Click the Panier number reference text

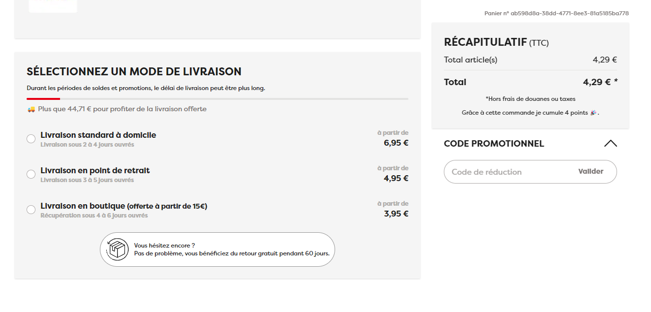click(557, 13)
